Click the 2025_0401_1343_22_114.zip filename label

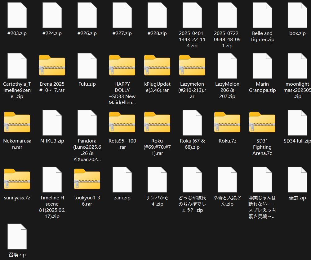tap(192, 40)
